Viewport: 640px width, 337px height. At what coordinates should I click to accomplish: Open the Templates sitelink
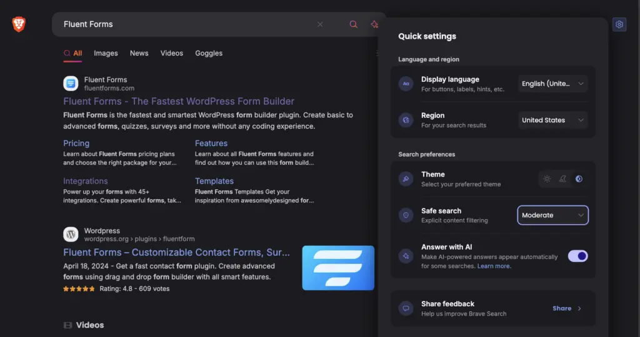click(214, 181)
